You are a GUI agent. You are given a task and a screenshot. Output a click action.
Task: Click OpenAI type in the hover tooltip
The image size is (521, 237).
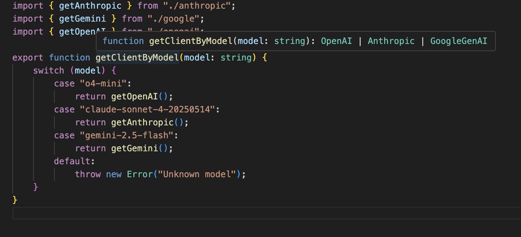point(336,41)
